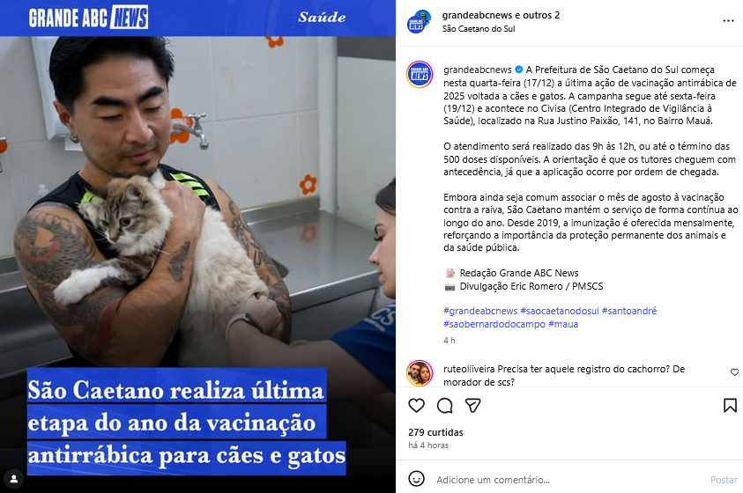Share the post using the paper plane icon
Viewport: 743px width, 493px height.
pos(473,406)
